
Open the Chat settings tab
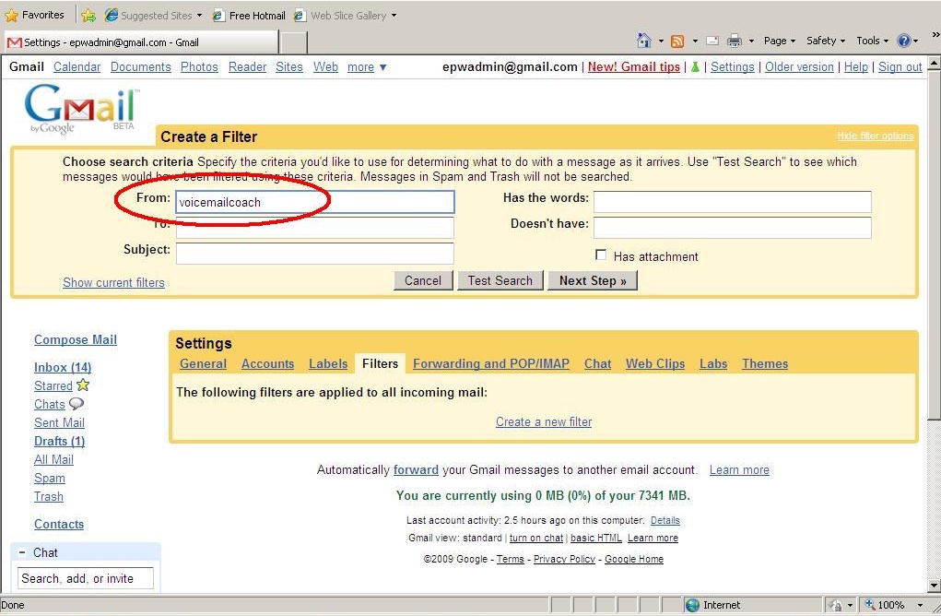(x=598, y=363)
